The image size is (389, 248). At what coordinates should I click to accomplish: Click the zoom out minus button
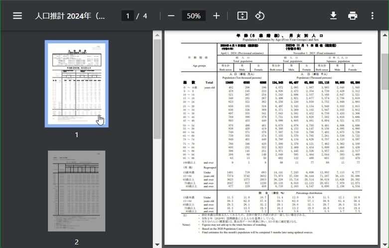(171, 16)
